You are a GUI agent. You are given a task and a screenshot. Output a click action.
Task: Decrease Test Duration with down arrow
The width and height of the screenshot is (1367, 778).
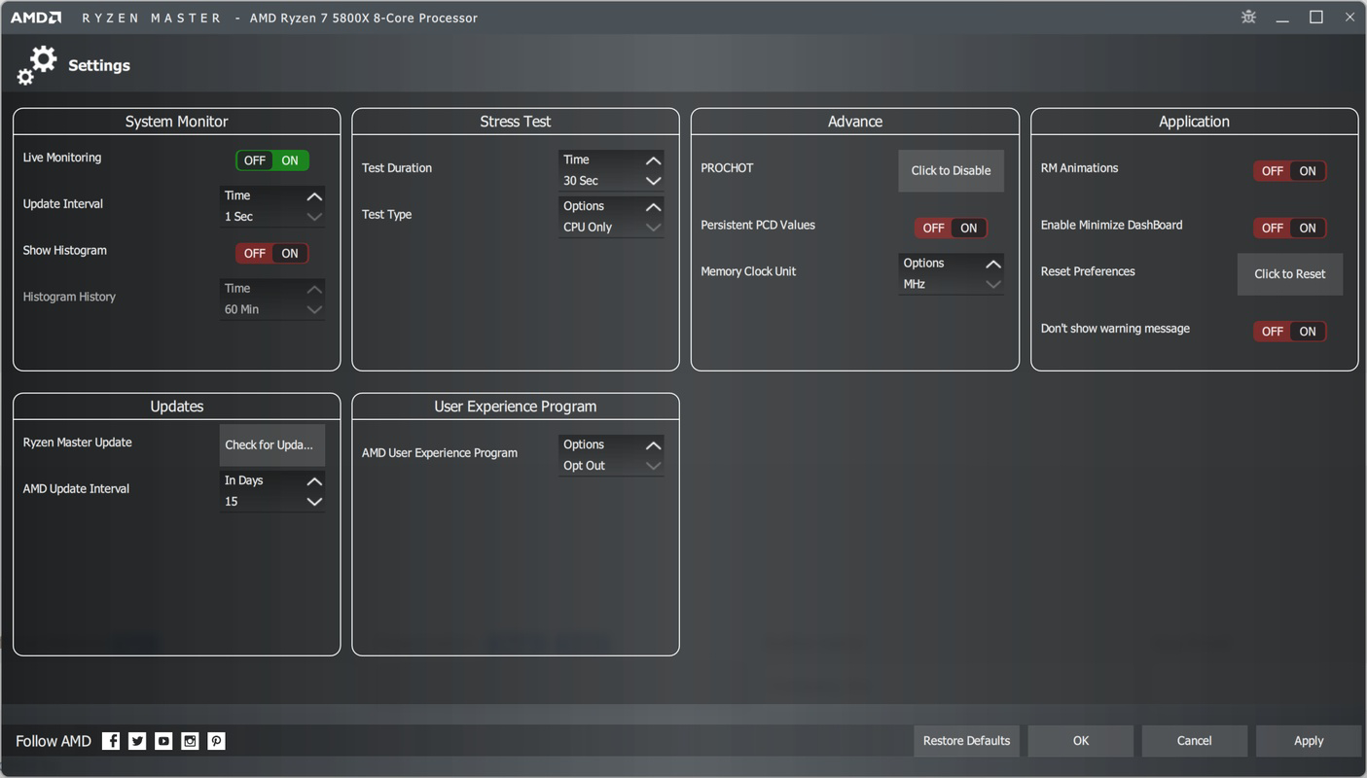[654, 181]
